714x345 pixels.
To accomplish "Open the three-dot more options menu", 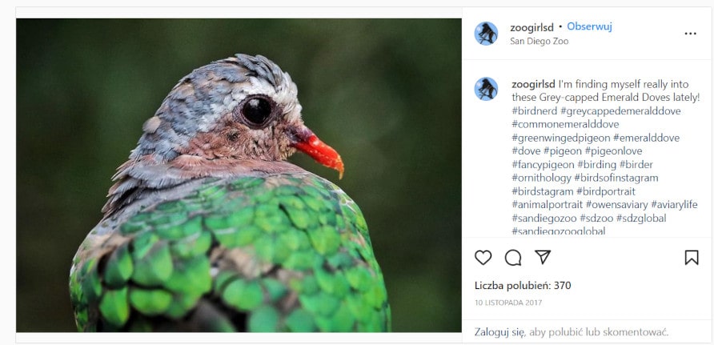I will click(690, 34).
